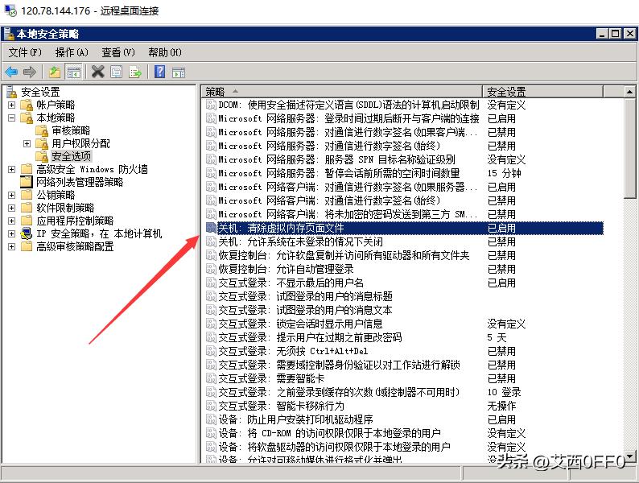The height and width of the screenshot is (483, 639).
Task: Expand 高级安全 Windows 防火墙 node
Action: click(x=11, y=169)
